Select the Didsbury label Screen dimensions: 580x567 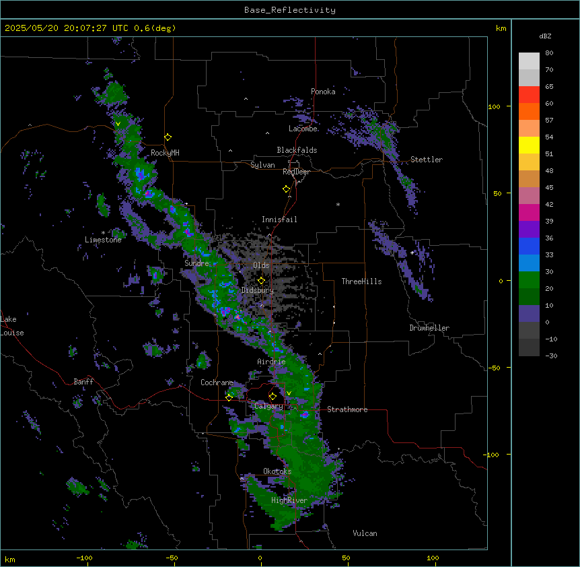[258, 290]
